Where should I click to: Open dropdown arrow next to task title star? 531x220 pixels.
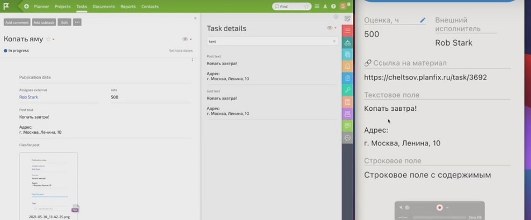(54, 40)
